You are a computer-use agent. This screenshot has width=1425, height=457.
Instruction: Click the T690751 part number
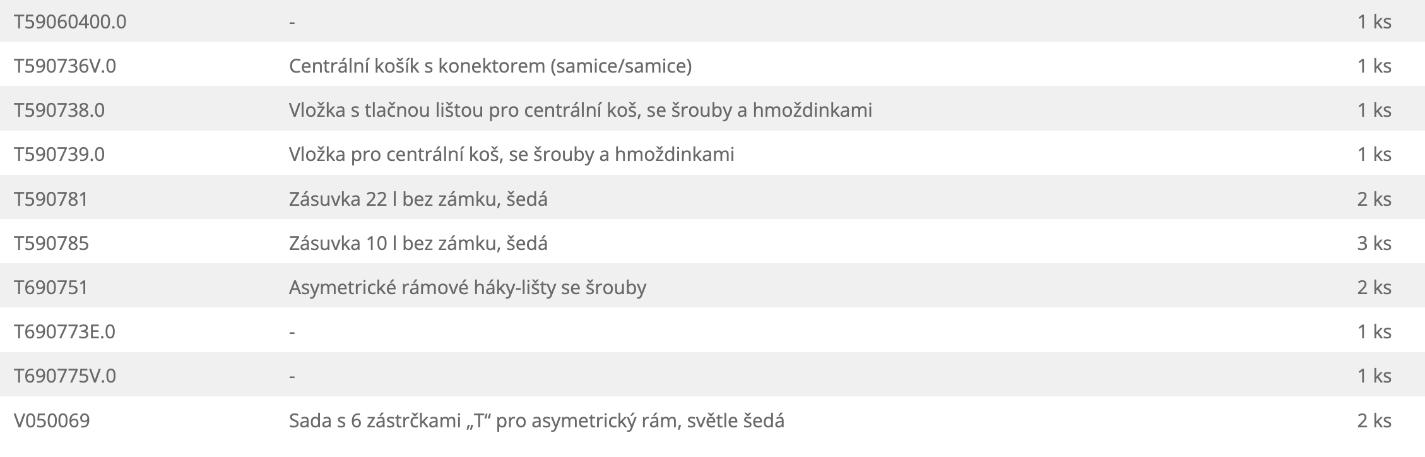tap(51, 288)
